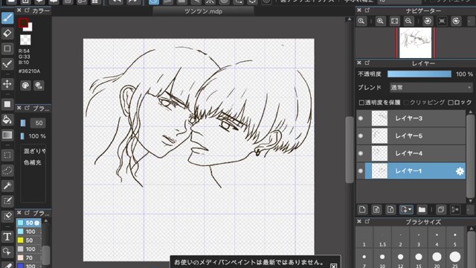Viewport: 476px width, 268px height.
Task: Select the Select Eraser tool
Action: (7, 216)
